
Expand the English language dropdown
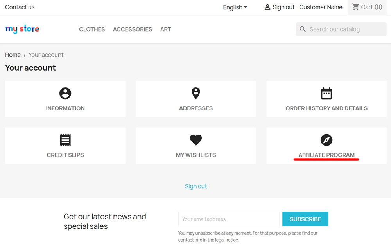(235, 7)
